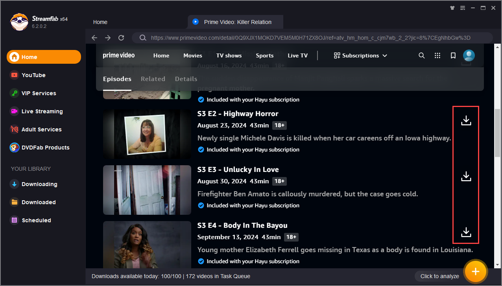Go back using the back arrow
This screenshot has width=502, height=286.
pyautogui.click(x=94, y=38)
